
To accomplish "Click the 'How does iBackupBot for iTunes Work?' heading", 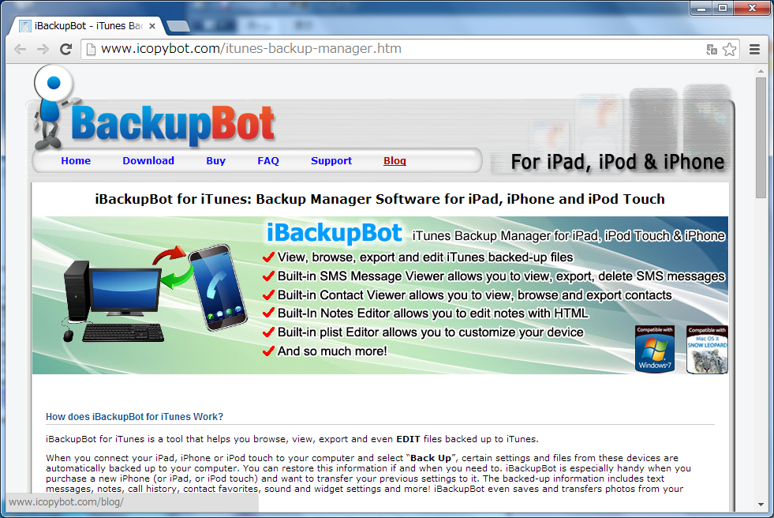I will [135, 419].
